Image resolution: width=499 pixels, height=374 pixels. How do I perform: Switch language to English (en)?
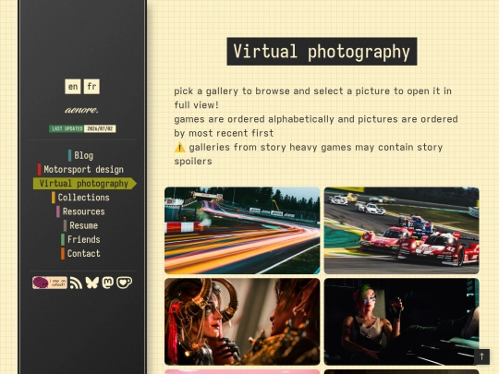click(x=73, y=87)
